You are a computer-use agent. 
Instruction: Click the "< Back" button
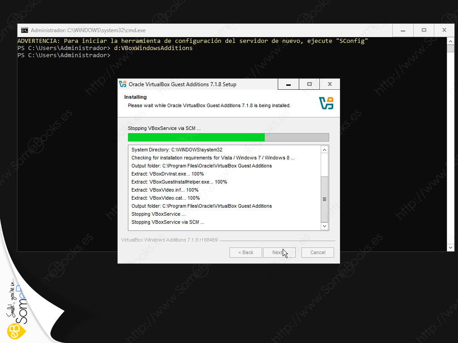246,252
